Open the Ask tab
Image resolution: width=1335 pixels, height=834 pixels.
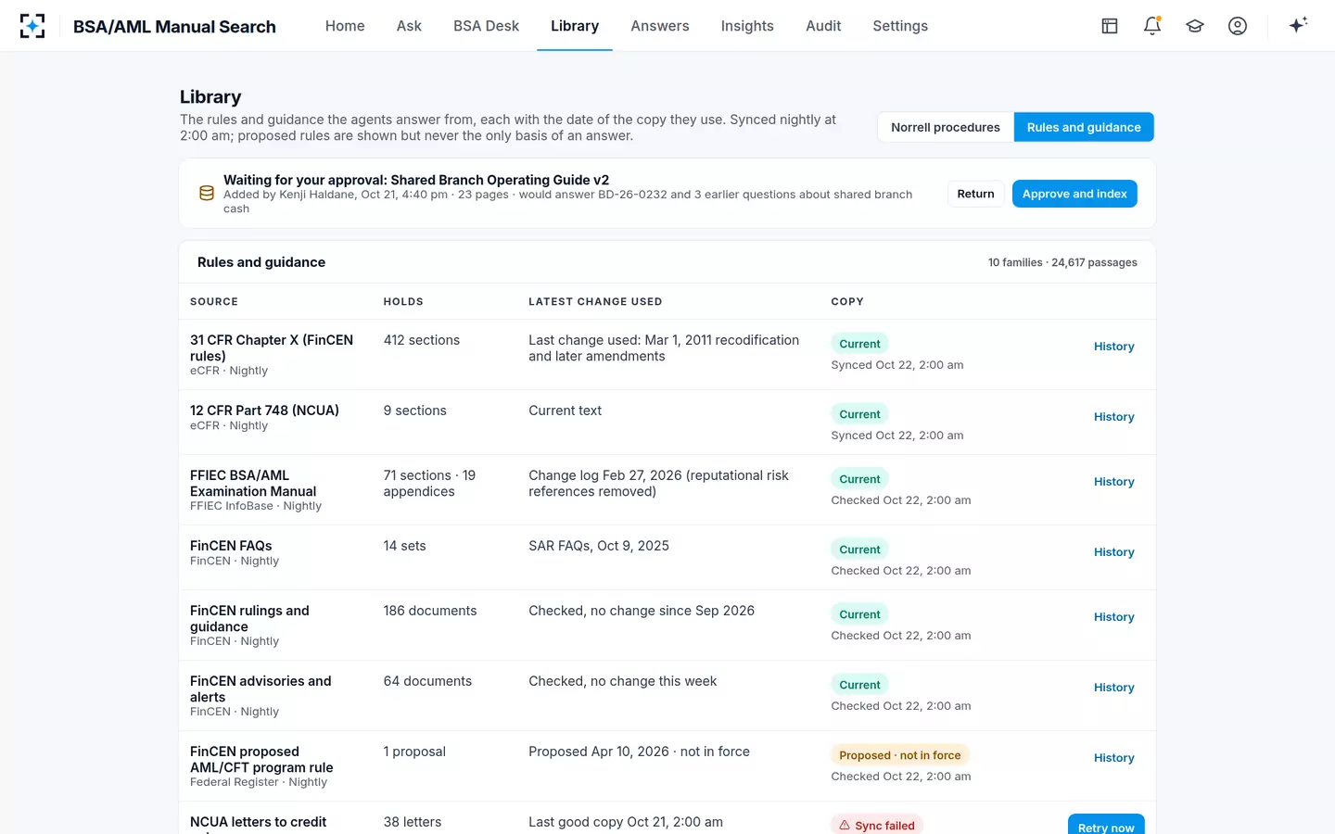point(409,26)
